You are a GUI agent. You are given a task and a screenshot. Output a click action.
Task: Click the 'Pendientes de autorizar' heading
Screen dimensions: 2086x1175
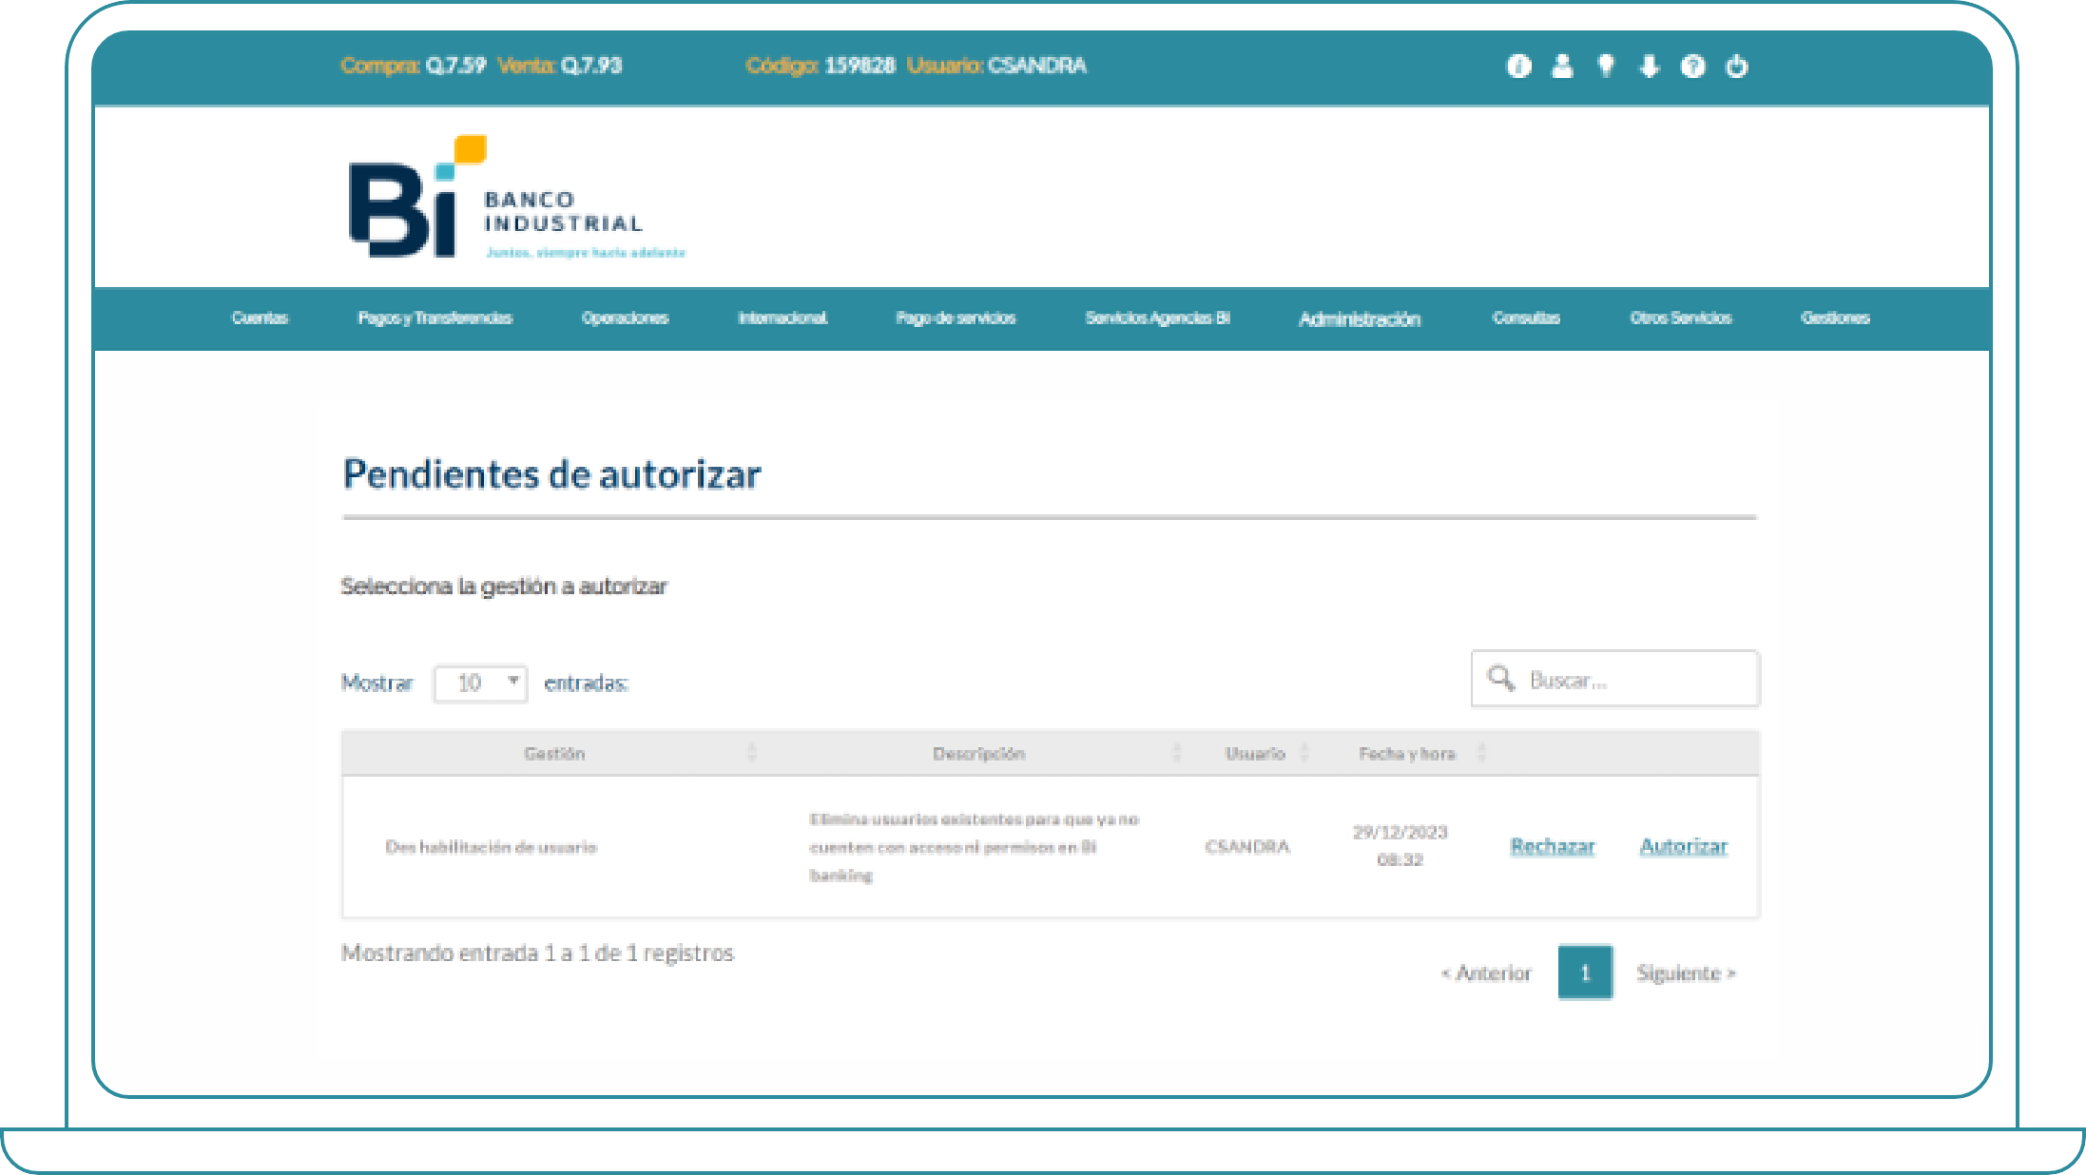pyautogui.click(x=551, y=473)
